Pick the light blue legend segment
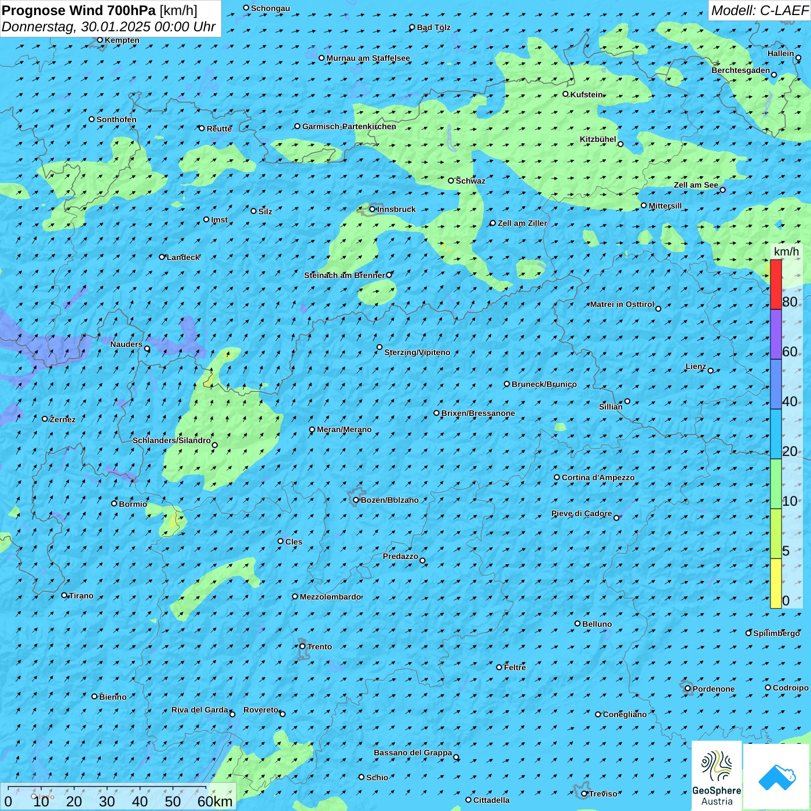This screenshot has height=811, width=811. click(776, 434)
